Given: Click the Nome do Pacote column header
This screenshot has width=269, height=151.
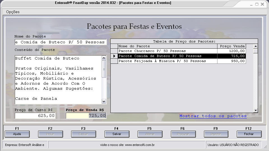Looking at the screenshot, I should [168, 46].
